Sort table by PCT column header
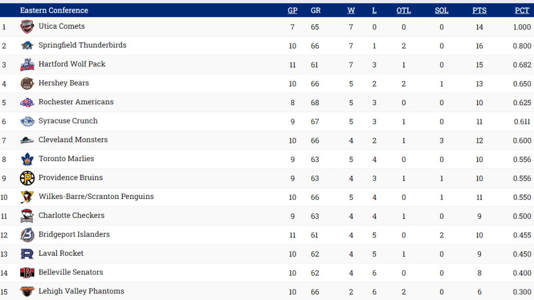 point(522,10)
